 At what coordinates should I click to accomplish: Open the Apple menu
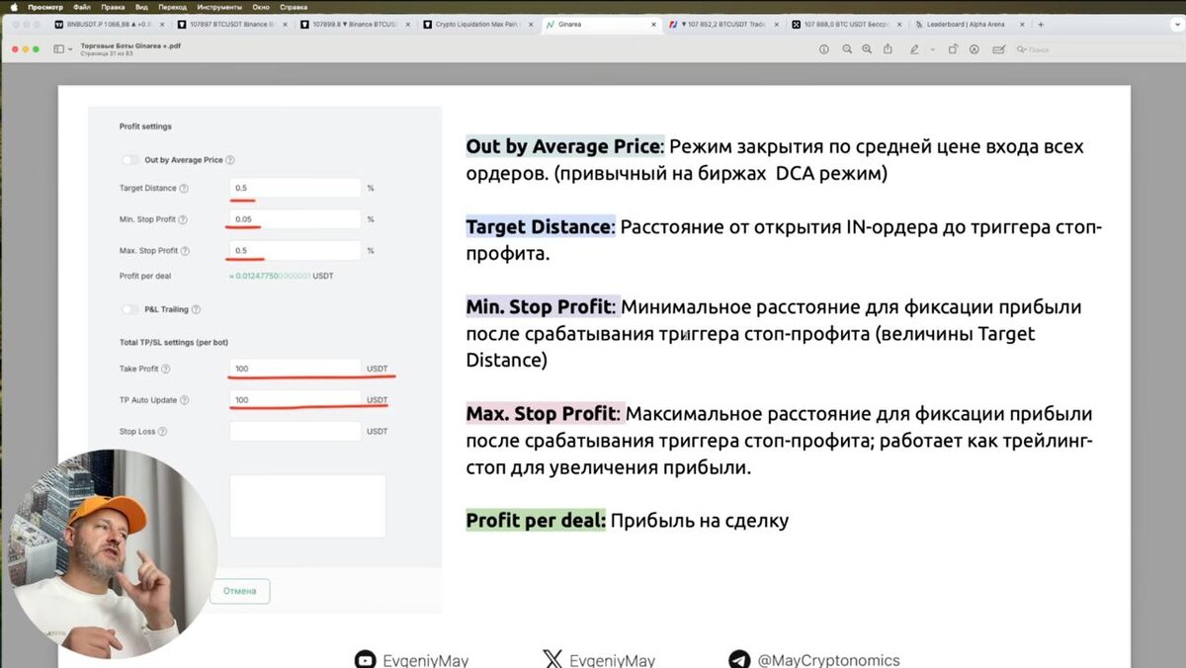13,7
